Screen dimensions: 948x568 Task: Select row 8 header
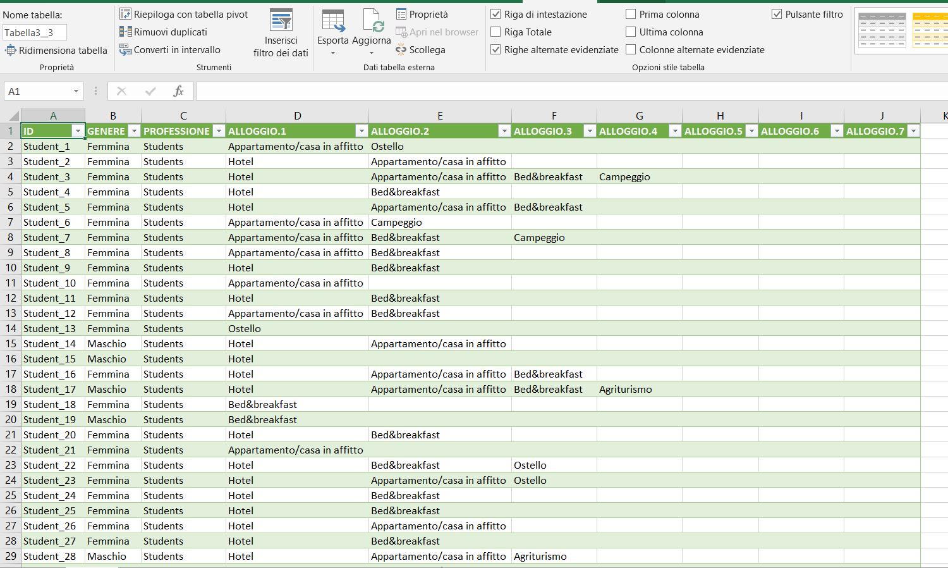click(x=11, y=237)
